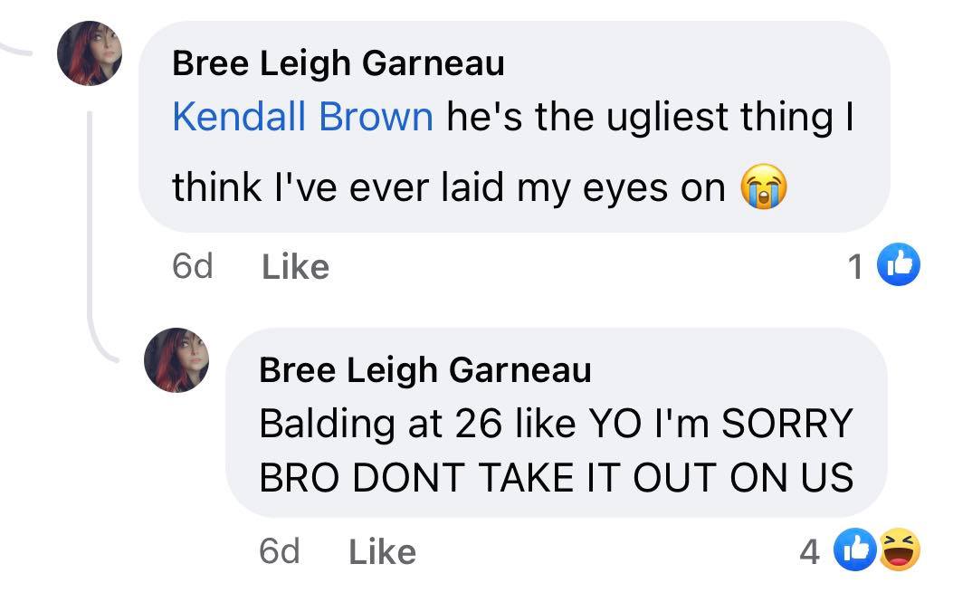Open Bree Leigh Garneau's profile from the top comment
The width and height of the screenshot is (953, 602).
(x=338, y=63)
